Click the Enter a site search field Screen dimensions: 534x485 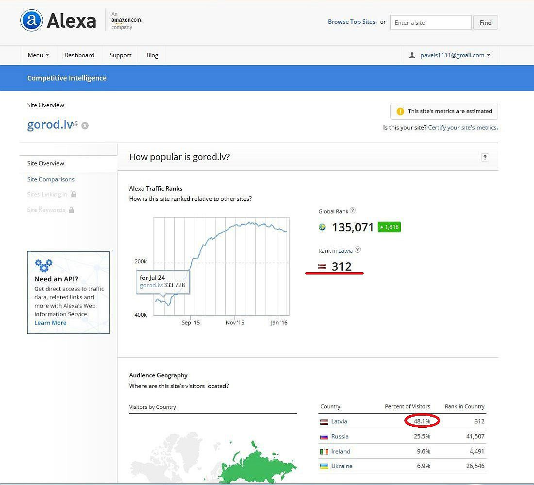tap(431, 23)
